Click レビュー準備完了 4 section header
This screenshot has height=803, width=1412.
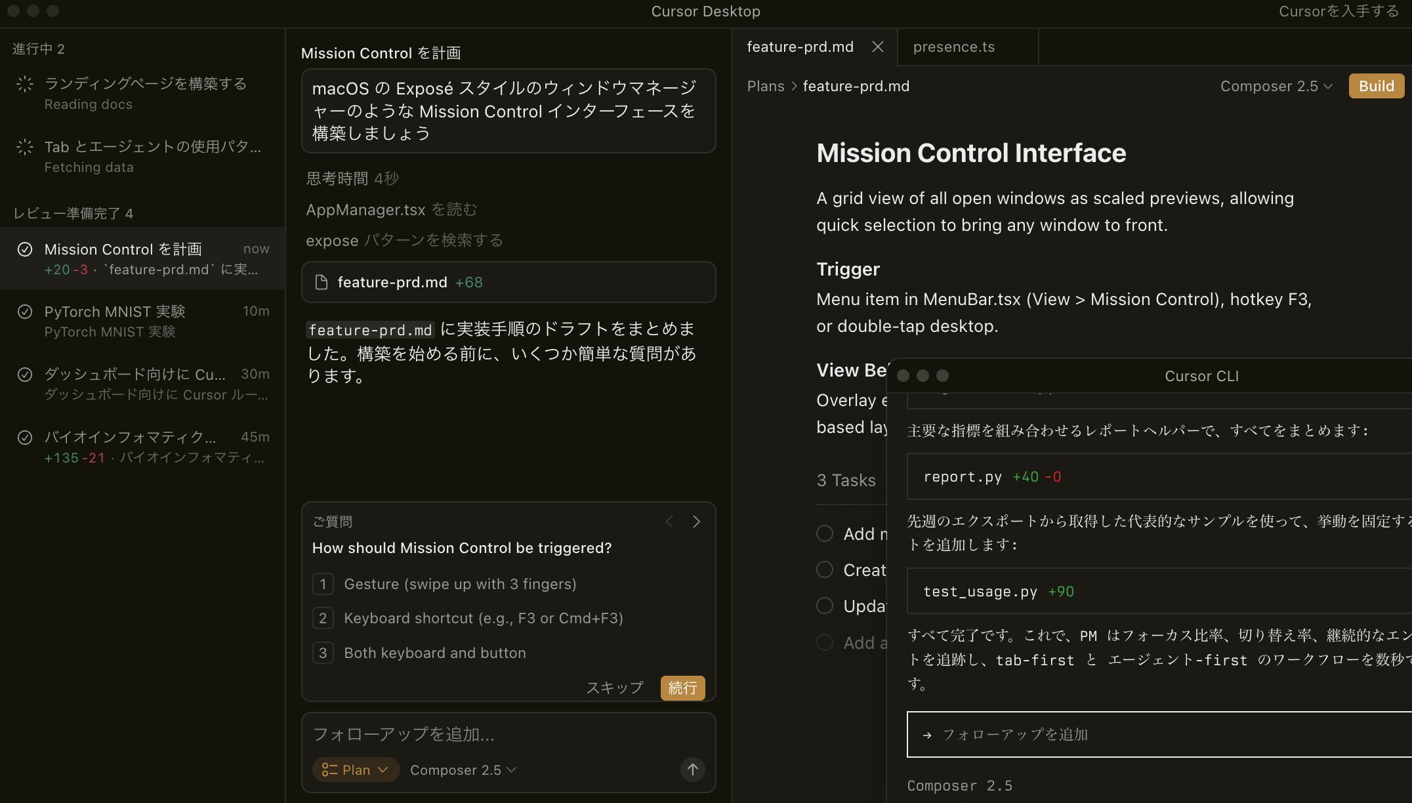73,213
